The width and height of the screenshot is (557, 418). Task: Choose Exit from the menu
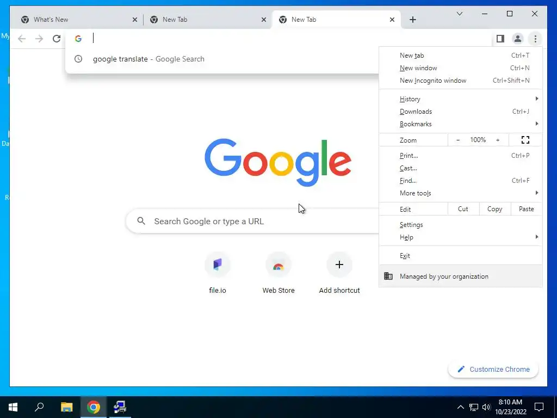click(460, 256)
